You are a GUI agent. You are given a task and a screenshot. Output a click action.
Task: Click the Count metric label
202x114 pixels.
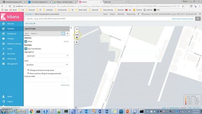(66, 41)
